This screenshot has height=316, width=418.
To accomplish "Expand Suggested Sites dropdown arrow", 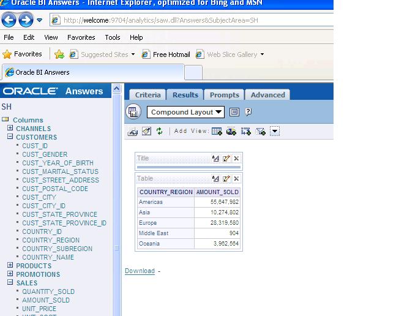I will click(x=133, y=55).
